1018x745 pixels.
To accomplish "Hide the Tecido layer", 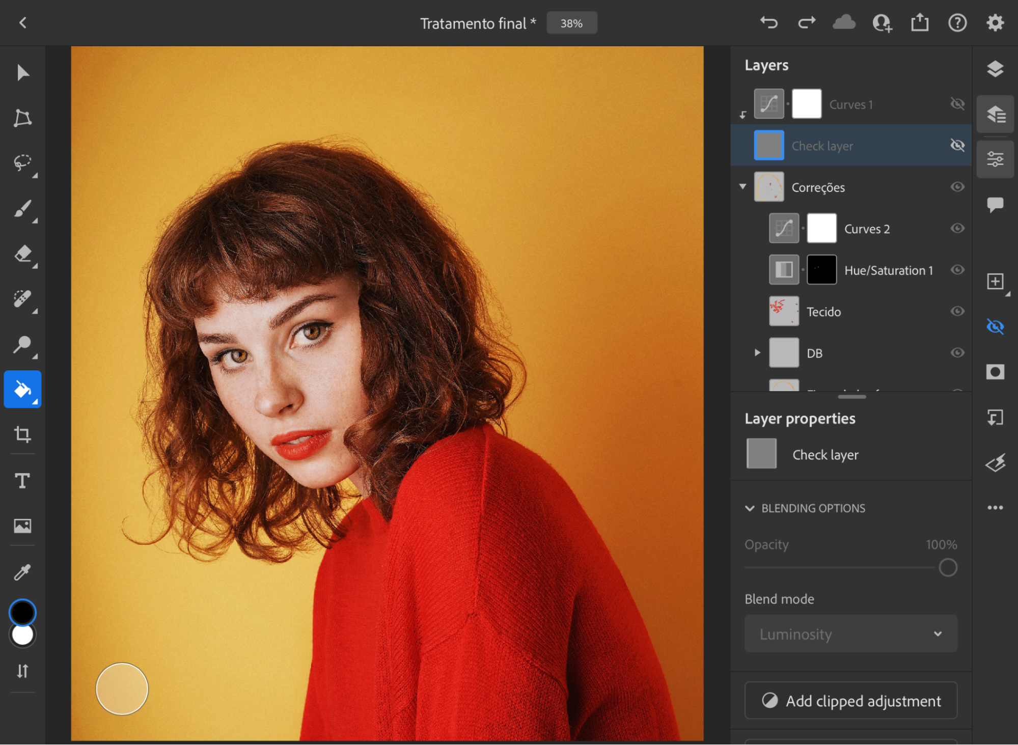I will pyautogui.click(x=957, y=311).
